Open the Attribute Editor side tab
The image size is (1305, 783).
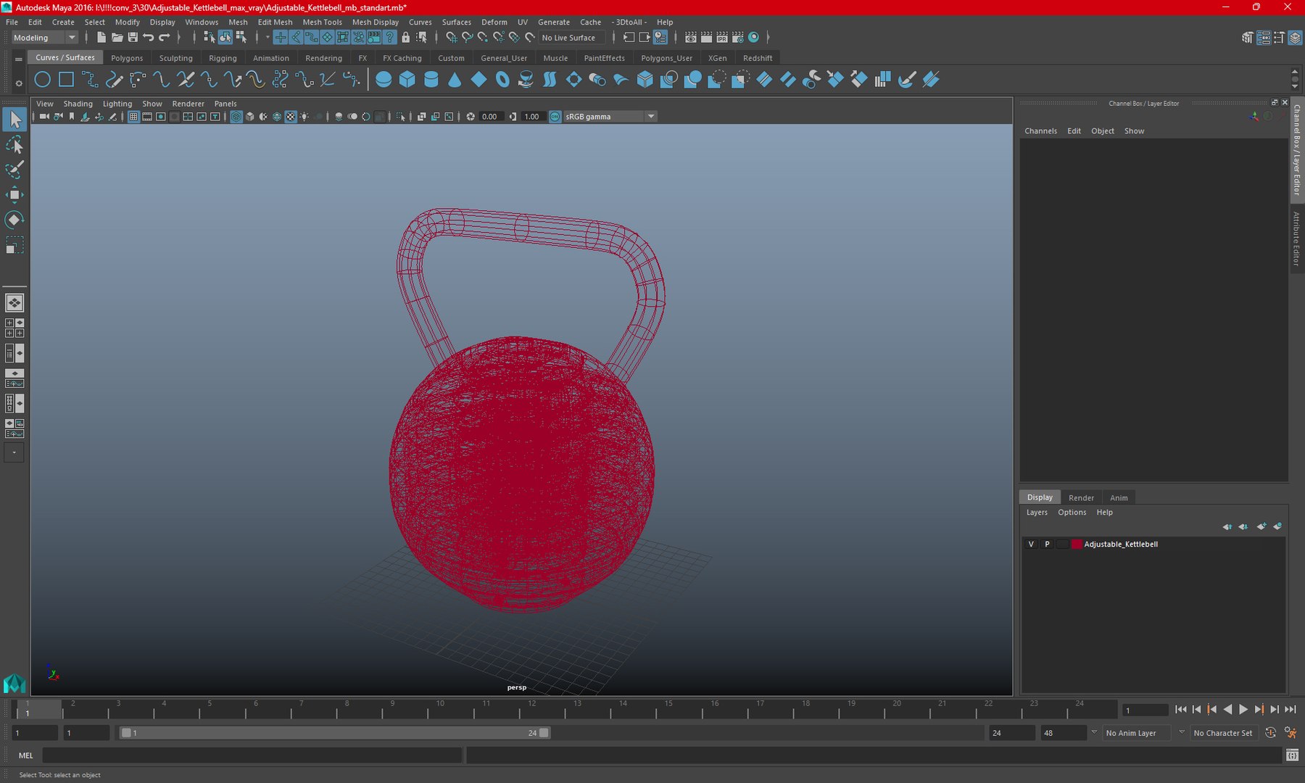tap(1296, 238)
